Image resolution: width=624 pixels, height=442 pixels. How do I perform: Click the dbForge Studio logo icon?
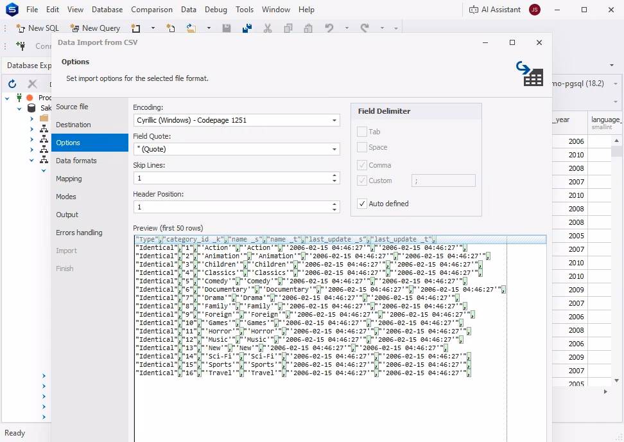click(12, 9)
